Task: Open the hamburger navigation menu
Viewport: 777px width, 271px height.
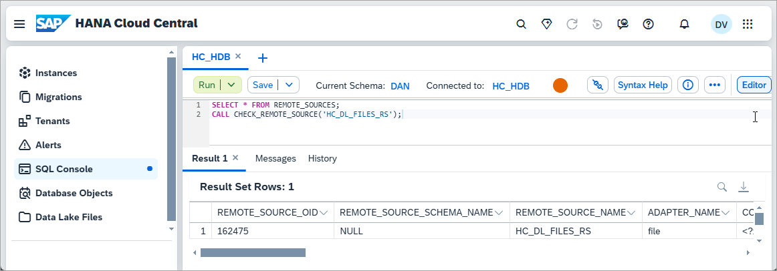Action: point(19,24)
